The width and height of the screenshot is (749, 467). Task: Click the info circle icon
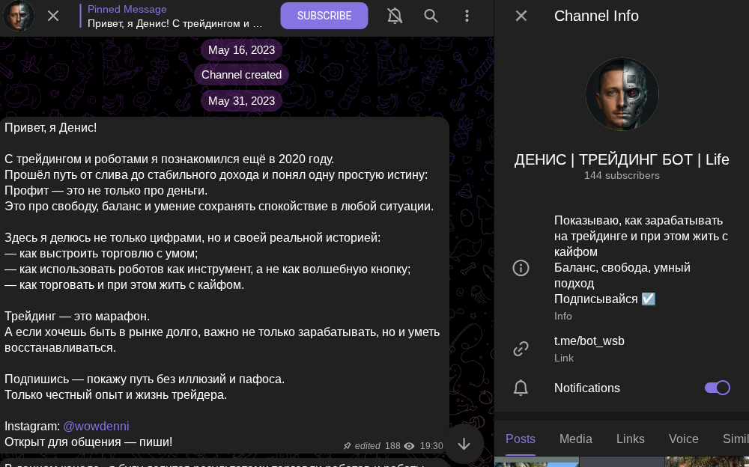pos(521,268)
